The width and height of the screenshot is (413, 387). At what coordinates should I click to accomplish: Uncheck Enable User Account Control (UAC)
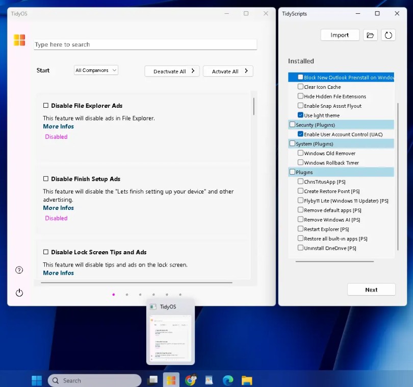pos(300,134)
